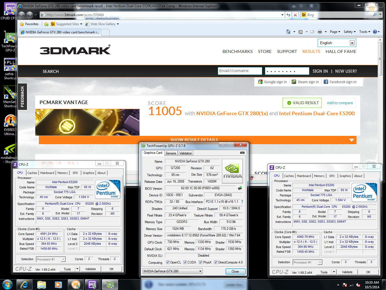
Task: Click the CPU-Z purple taskbar icon
Action: click(93, 284)
